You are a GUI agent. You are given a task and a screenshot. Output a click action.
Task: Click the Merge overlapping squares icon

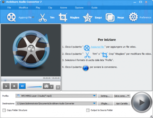(110, 17)
